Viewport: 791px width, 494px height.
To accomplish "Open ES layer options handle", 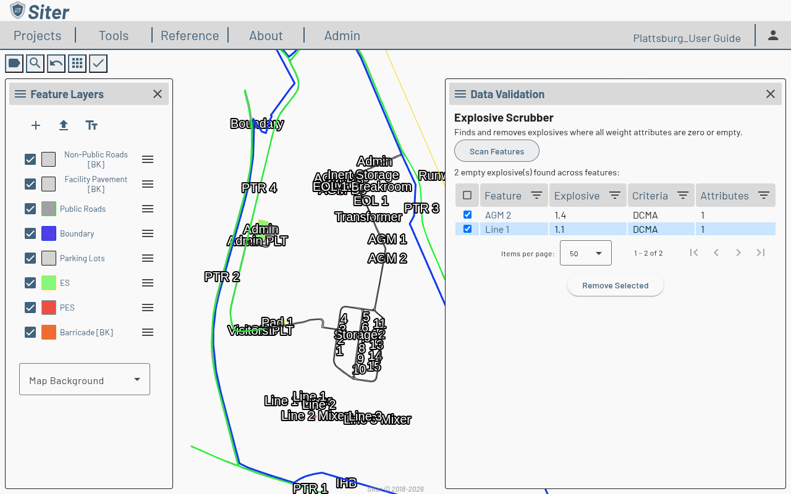I will pos(148,283).
